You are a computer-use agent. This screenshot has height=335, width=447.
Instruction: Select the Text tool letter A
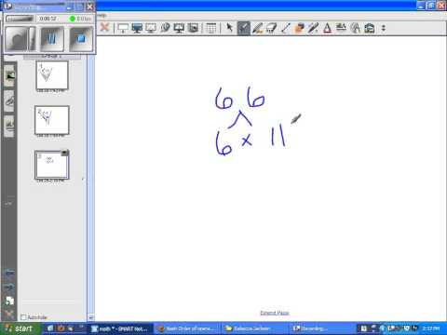[x=327, y=28]
